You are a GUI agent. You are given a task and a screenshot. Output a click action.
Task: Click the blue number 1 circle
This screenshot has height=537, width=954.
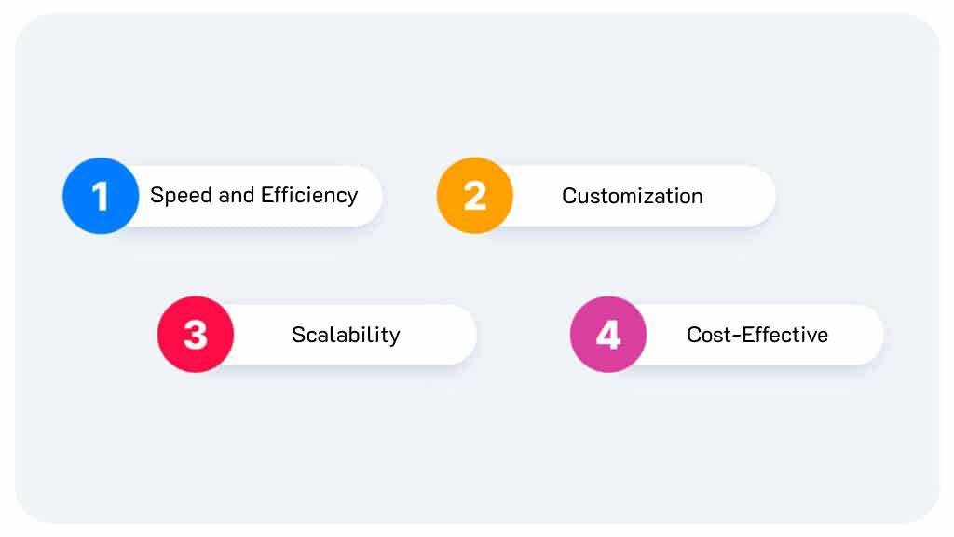pos(101,196)
